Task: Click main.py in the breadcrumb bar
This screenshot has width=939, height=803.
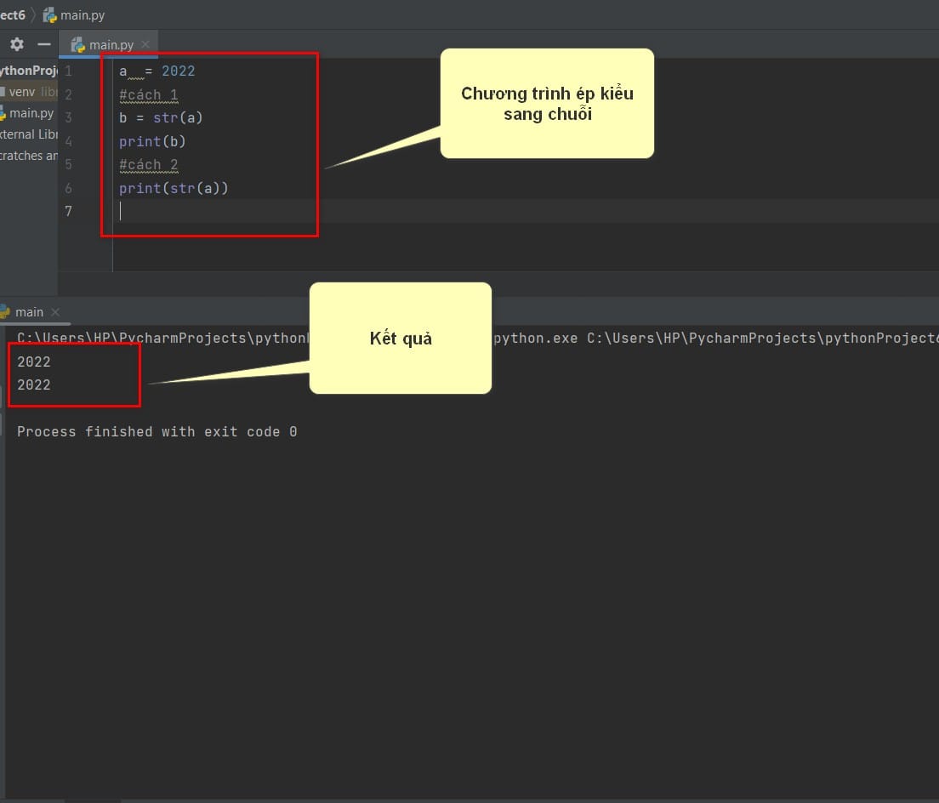Action: (x=74, y=15)
